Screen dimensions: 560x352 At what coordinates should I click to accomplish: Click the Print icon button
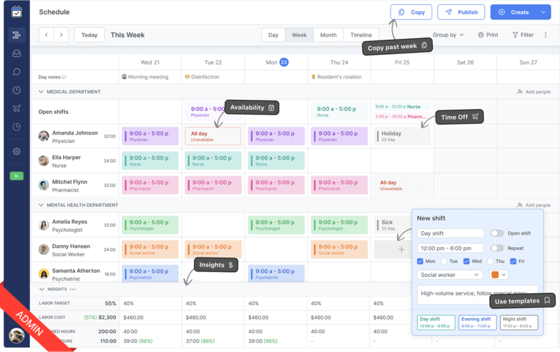488,35
